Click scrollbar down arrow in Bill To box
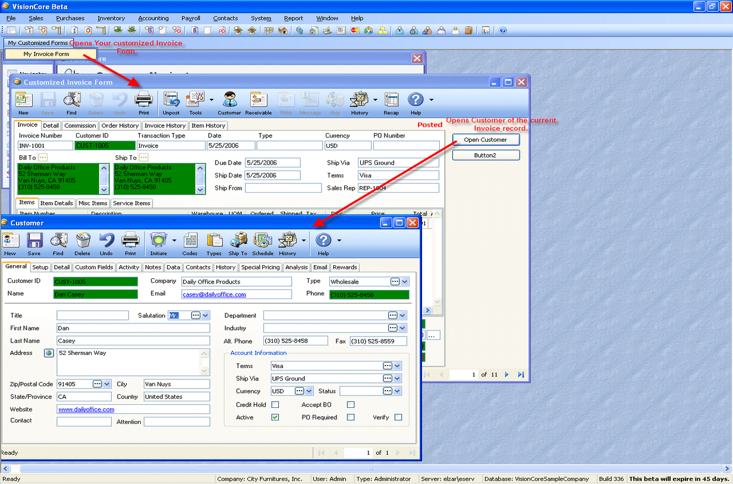This screenshot has height=484, width=733. pos(105,190)
